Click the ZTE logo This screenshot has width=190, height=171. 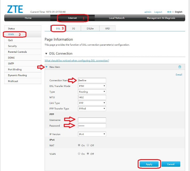tap(15, 9)
